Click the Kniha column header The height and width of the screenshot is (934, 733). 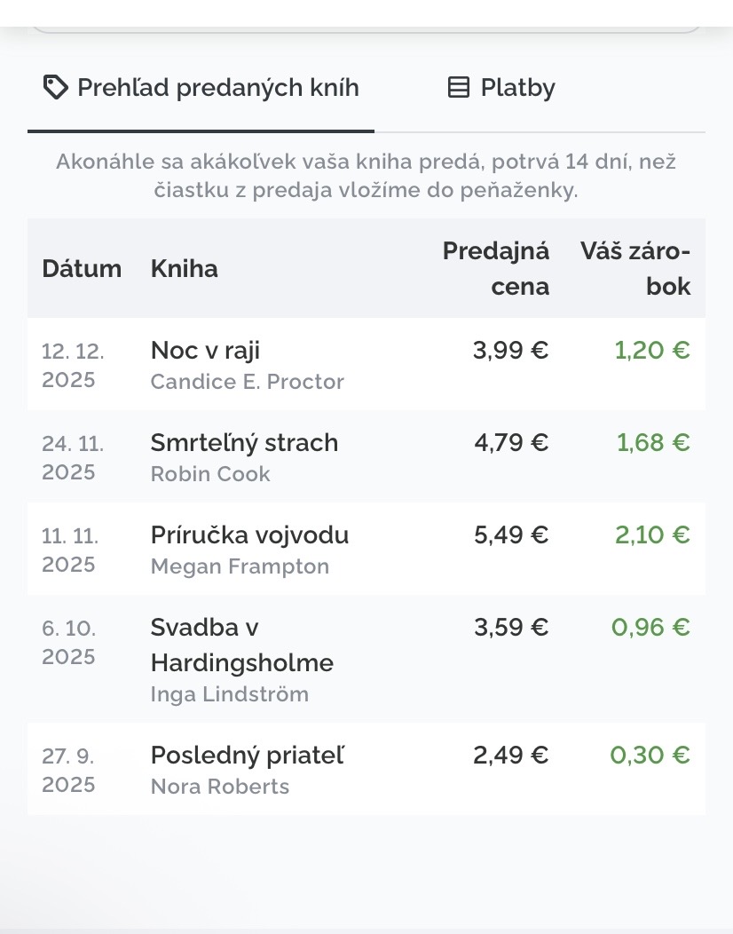click(184, 269)
